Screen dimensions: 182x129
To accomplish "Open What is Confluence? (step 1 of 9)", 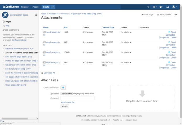I will 19,49.
